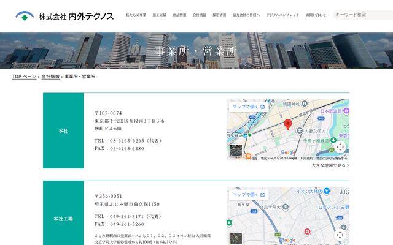The image size is (393, 245).
Task: Click the 事業所・営業所 banner heading
Action: click(196, 51)
